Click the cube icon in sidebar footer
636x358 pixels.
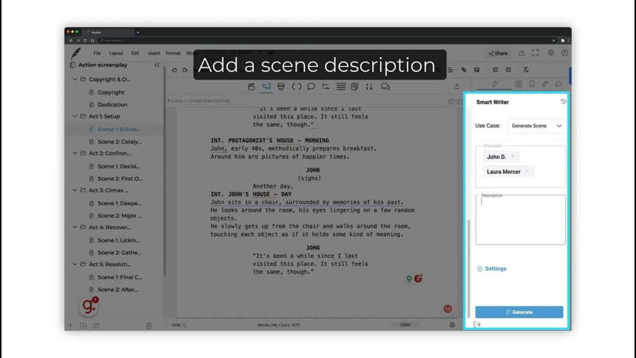[96, 326]
